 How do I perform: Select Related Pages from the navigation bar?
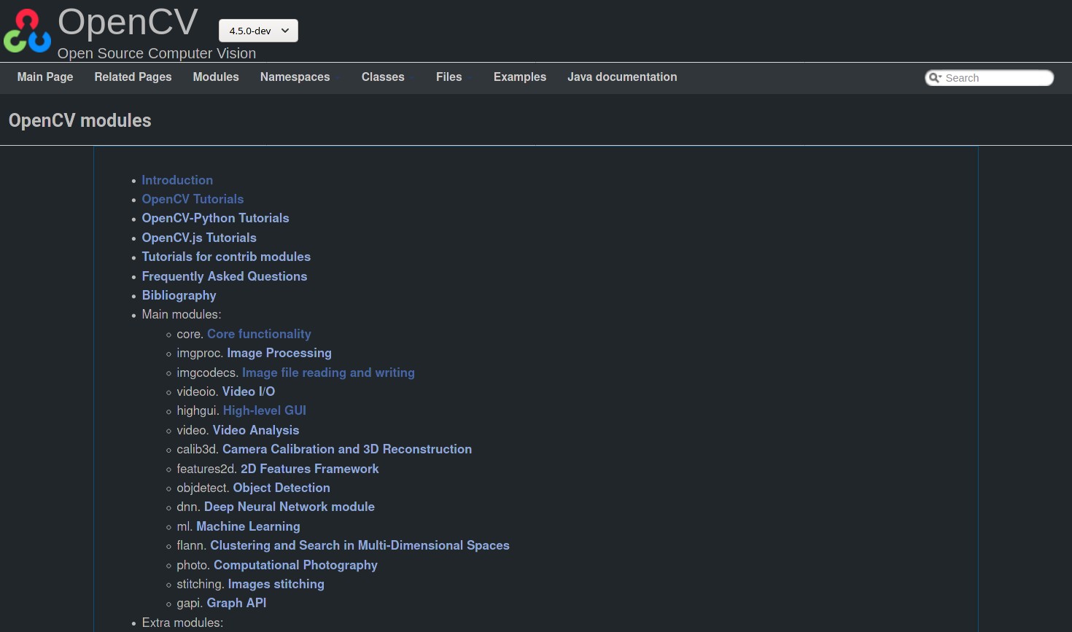(133, 77)
